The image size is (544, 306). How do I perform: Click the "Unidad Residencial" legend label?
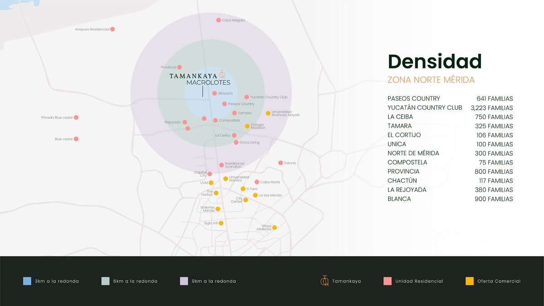(x=419, y=281)
